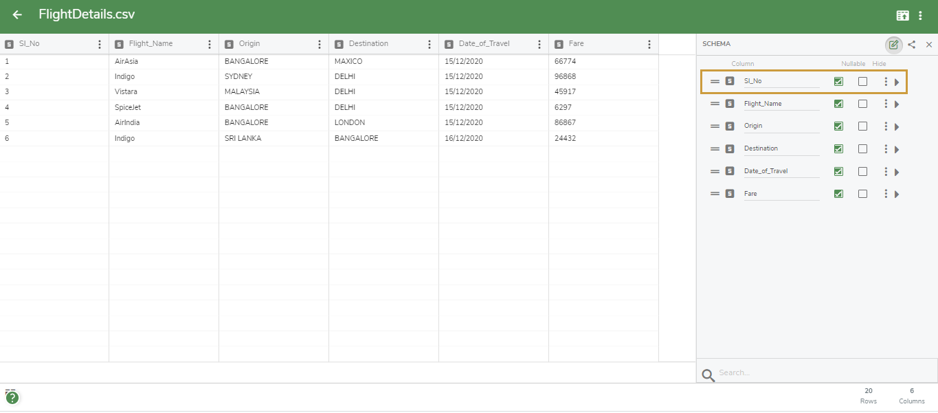Open the three-dot menu in the top bar
The image size is (938, 413).
921,14
